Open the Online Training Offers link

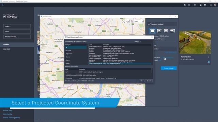click(x=12, y=118)
